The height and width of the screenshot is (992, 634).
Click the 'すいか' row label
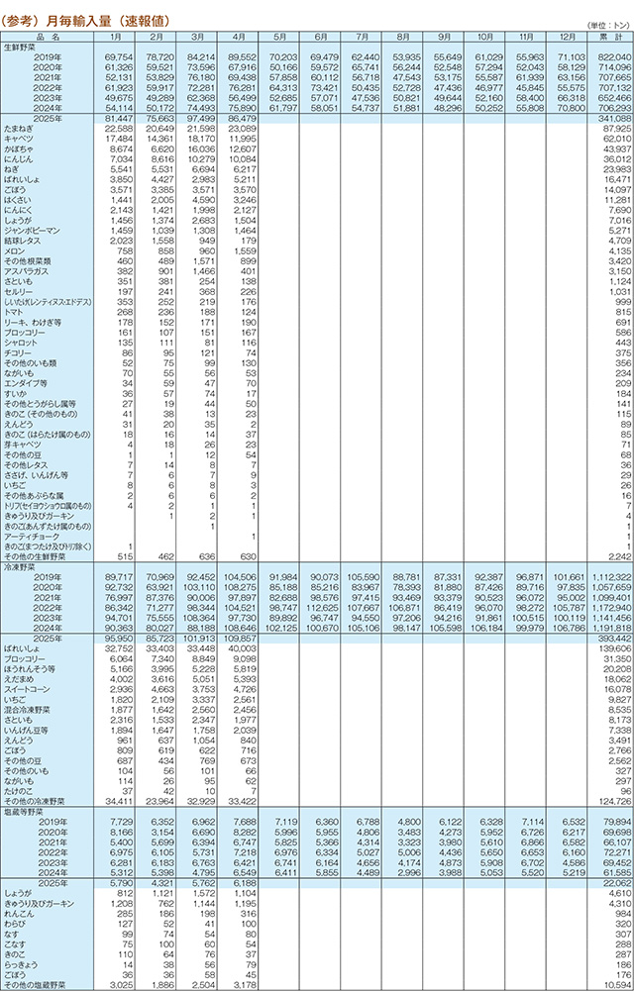(15, 393)
